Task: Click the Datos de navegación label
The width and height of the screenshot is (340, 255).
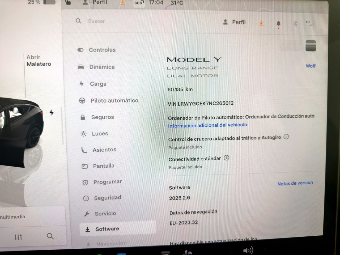Action: point(193,212)
